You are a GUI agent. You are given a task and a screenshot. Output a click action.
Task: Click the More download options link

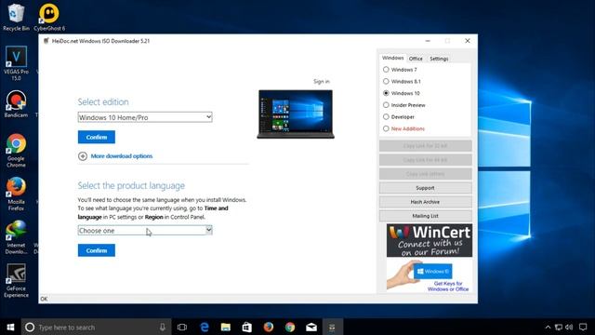coord(122,156)
